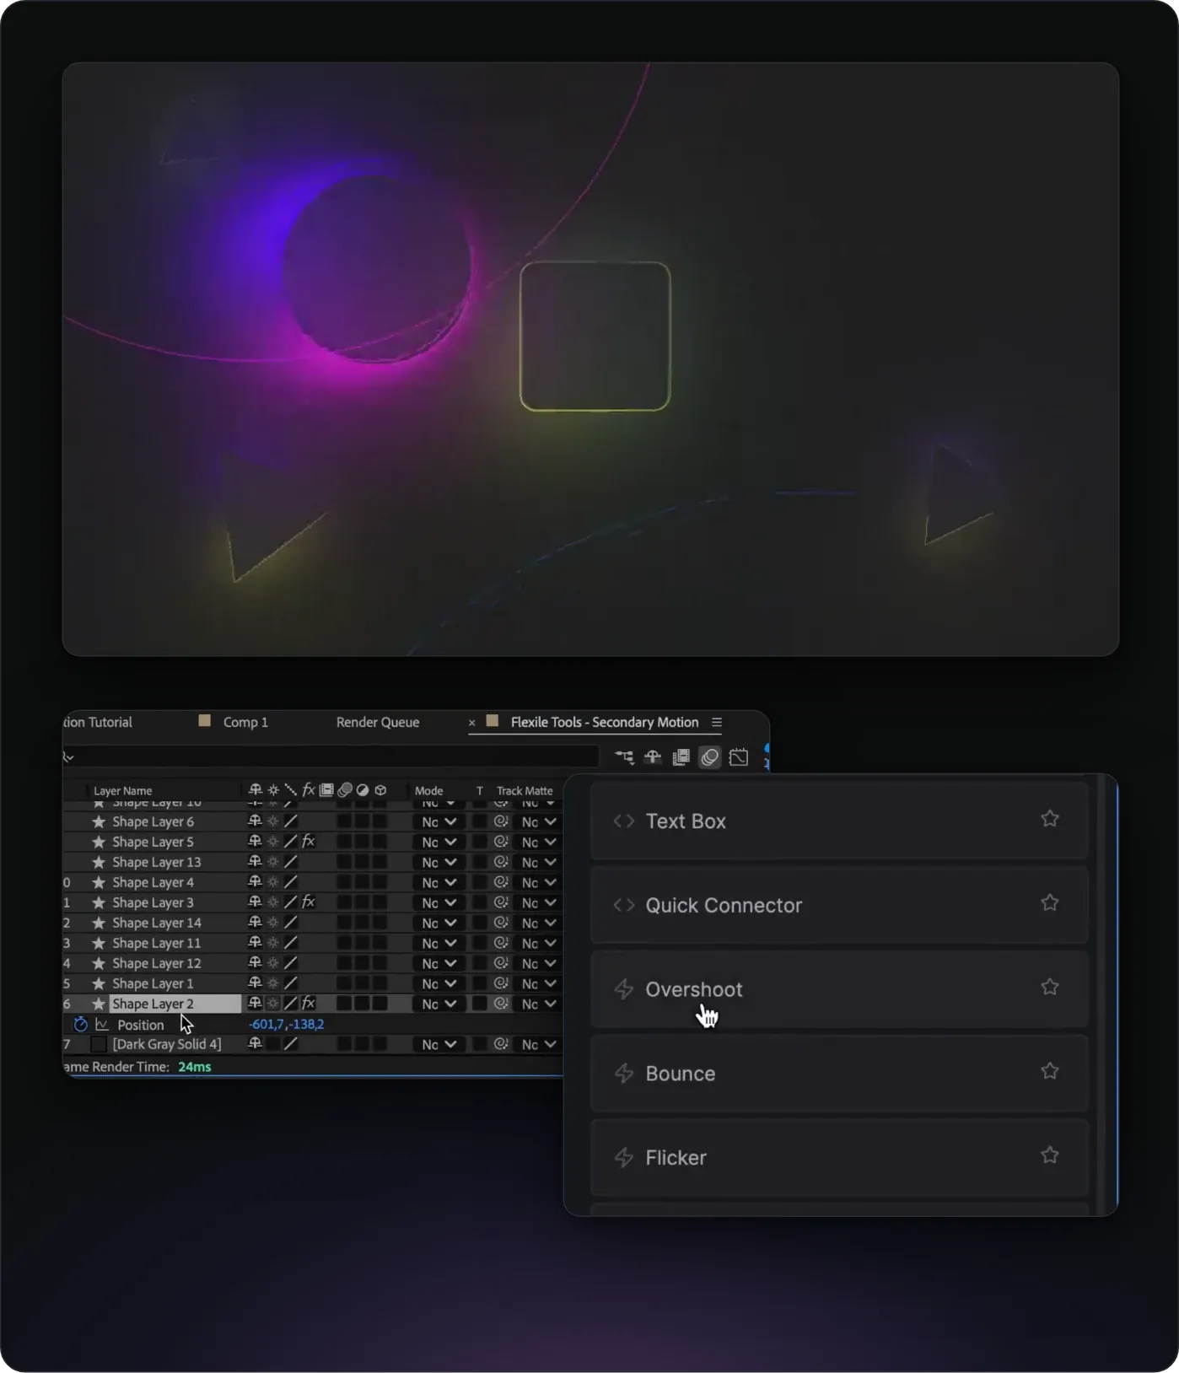Click the motion blur column header icon
The image size is (1179, 1373).
pos(345,790)
